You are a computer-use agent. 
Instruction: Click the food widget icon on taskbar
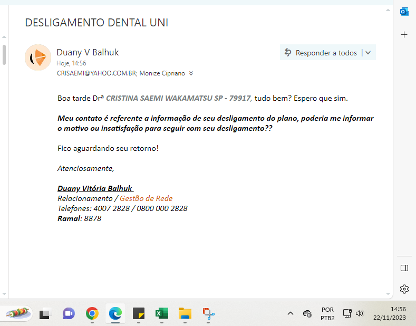tap(18, 313)
